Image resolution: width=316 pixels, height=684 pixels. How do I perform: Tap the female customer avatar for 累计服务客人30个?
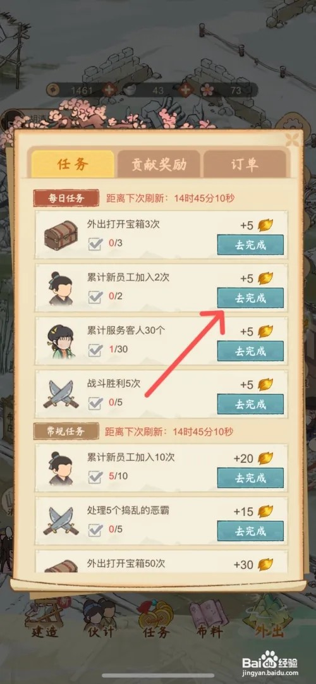tap(61, 341)
